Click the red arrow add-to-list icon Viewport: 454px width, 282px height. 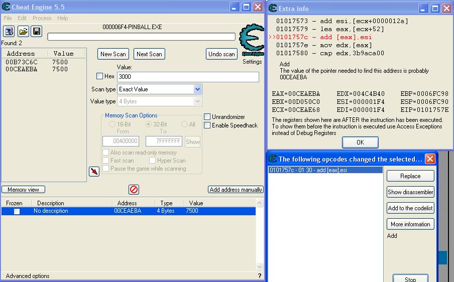click(94, 172)
